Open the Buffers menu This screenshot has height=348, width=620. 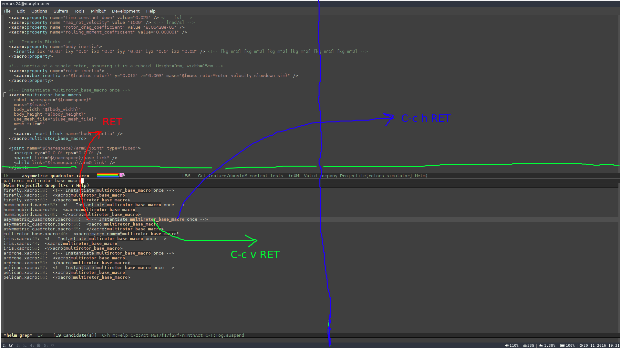click(x=60, y=11)
